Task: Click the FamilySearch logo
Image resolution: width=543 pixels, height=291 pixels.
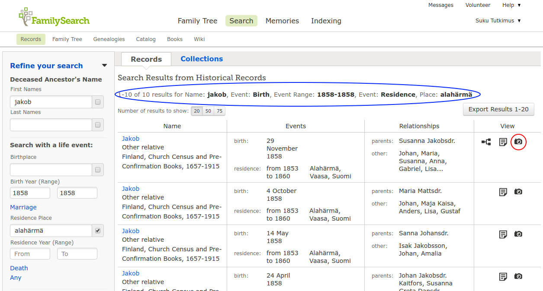Action: 54,18
